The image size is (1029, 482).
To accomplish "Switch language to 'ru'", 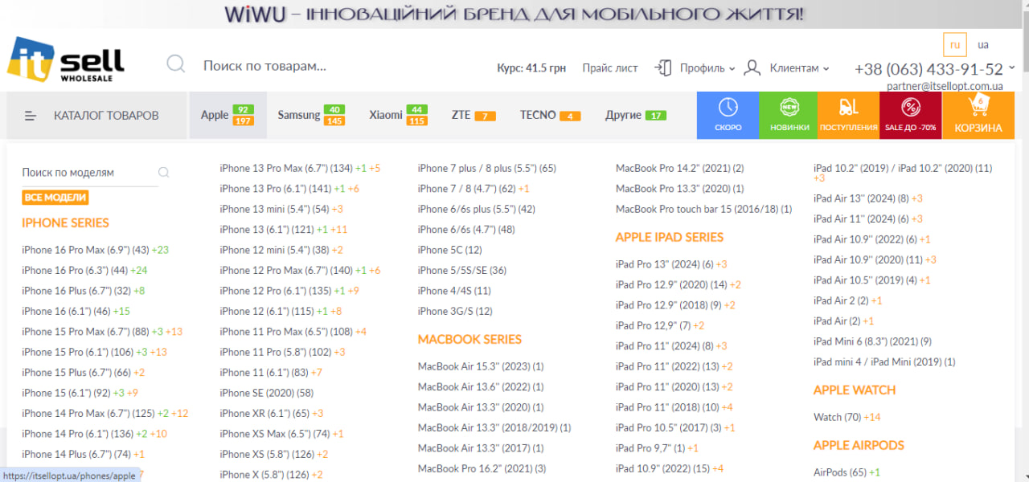I will click(955, 45).
